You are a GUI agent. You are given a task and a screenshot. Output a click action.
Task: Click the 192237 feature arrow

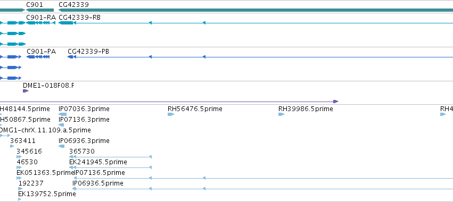click(x=20, y=189)
